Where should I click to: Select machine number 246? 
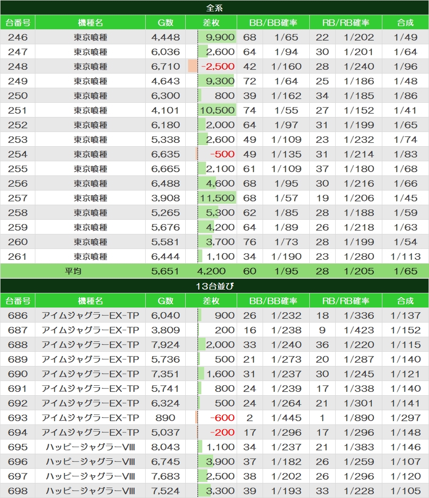tap(18, 37)
